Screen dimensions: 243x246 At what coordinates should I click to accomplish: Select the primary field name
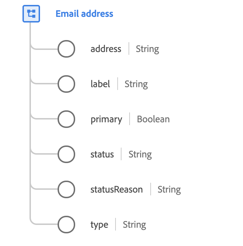click(106, 119)
